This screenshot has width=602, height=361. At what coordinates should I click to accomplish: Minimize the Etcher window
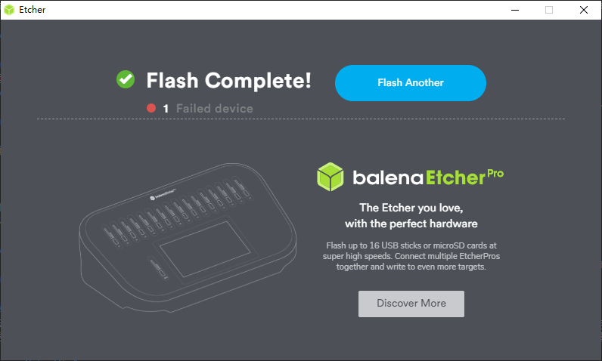(x=515, y=10)
